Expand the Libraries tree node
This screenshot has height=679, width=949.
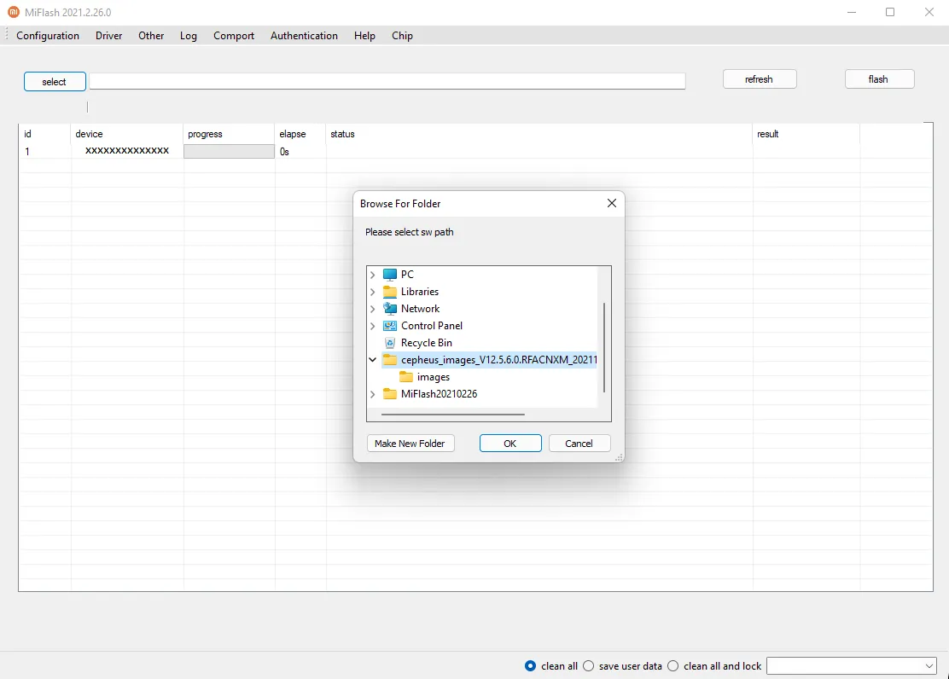point(373,292)
